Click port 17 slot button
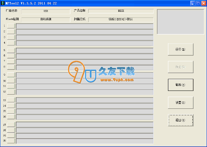 (11, 125)
